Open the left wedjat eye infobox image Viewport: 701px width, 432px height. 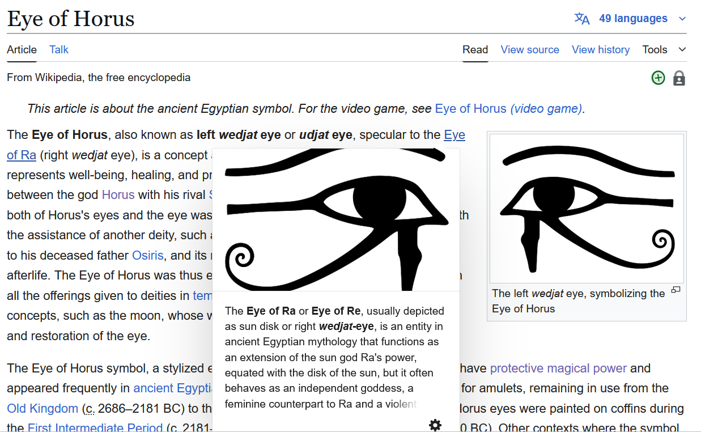click(x=587, y=209)
